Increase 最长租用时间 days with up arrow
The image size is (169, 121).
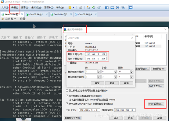99,76
